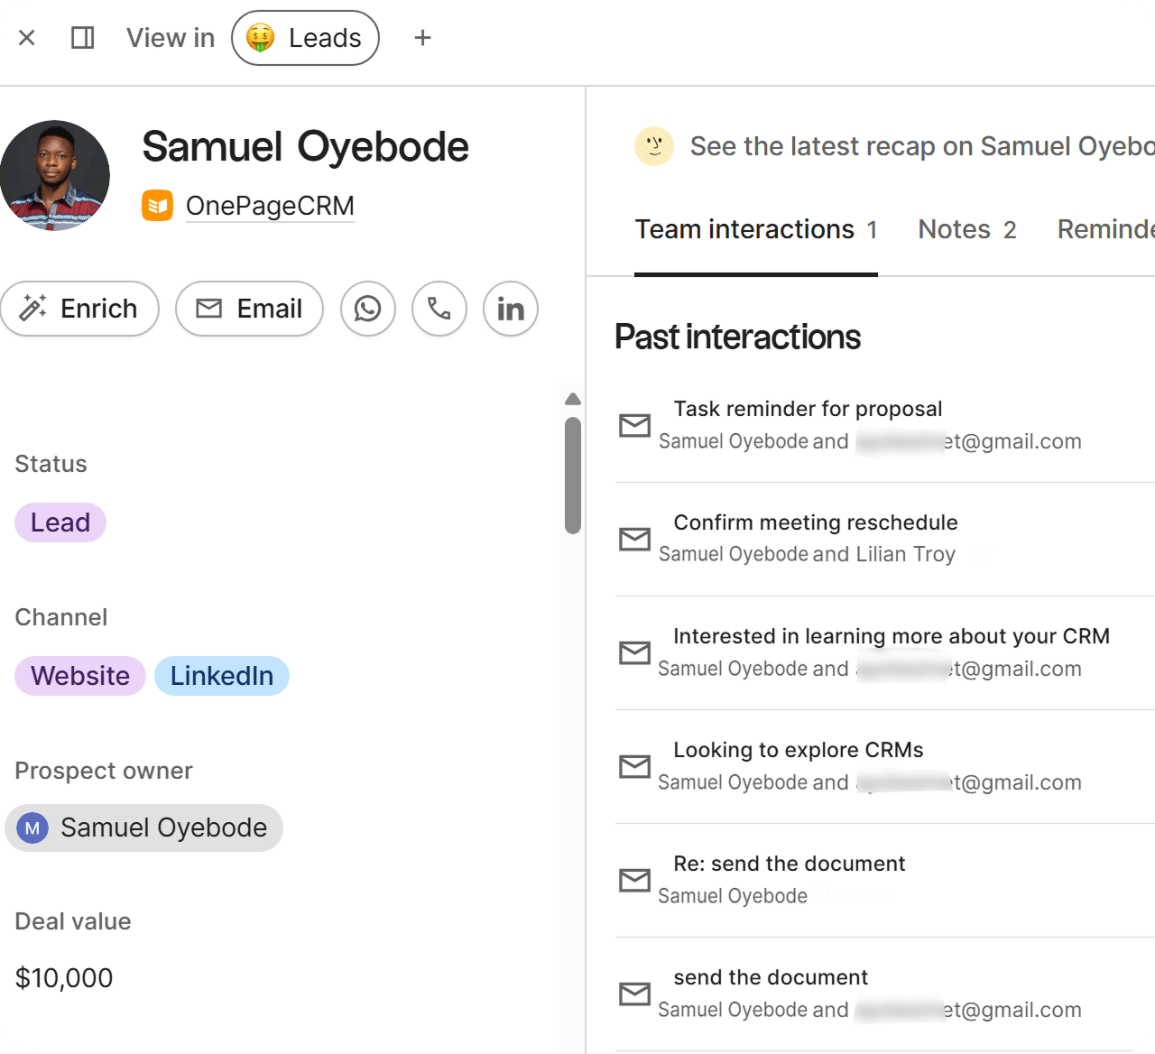Click the Channel field label

coord(60,617)
